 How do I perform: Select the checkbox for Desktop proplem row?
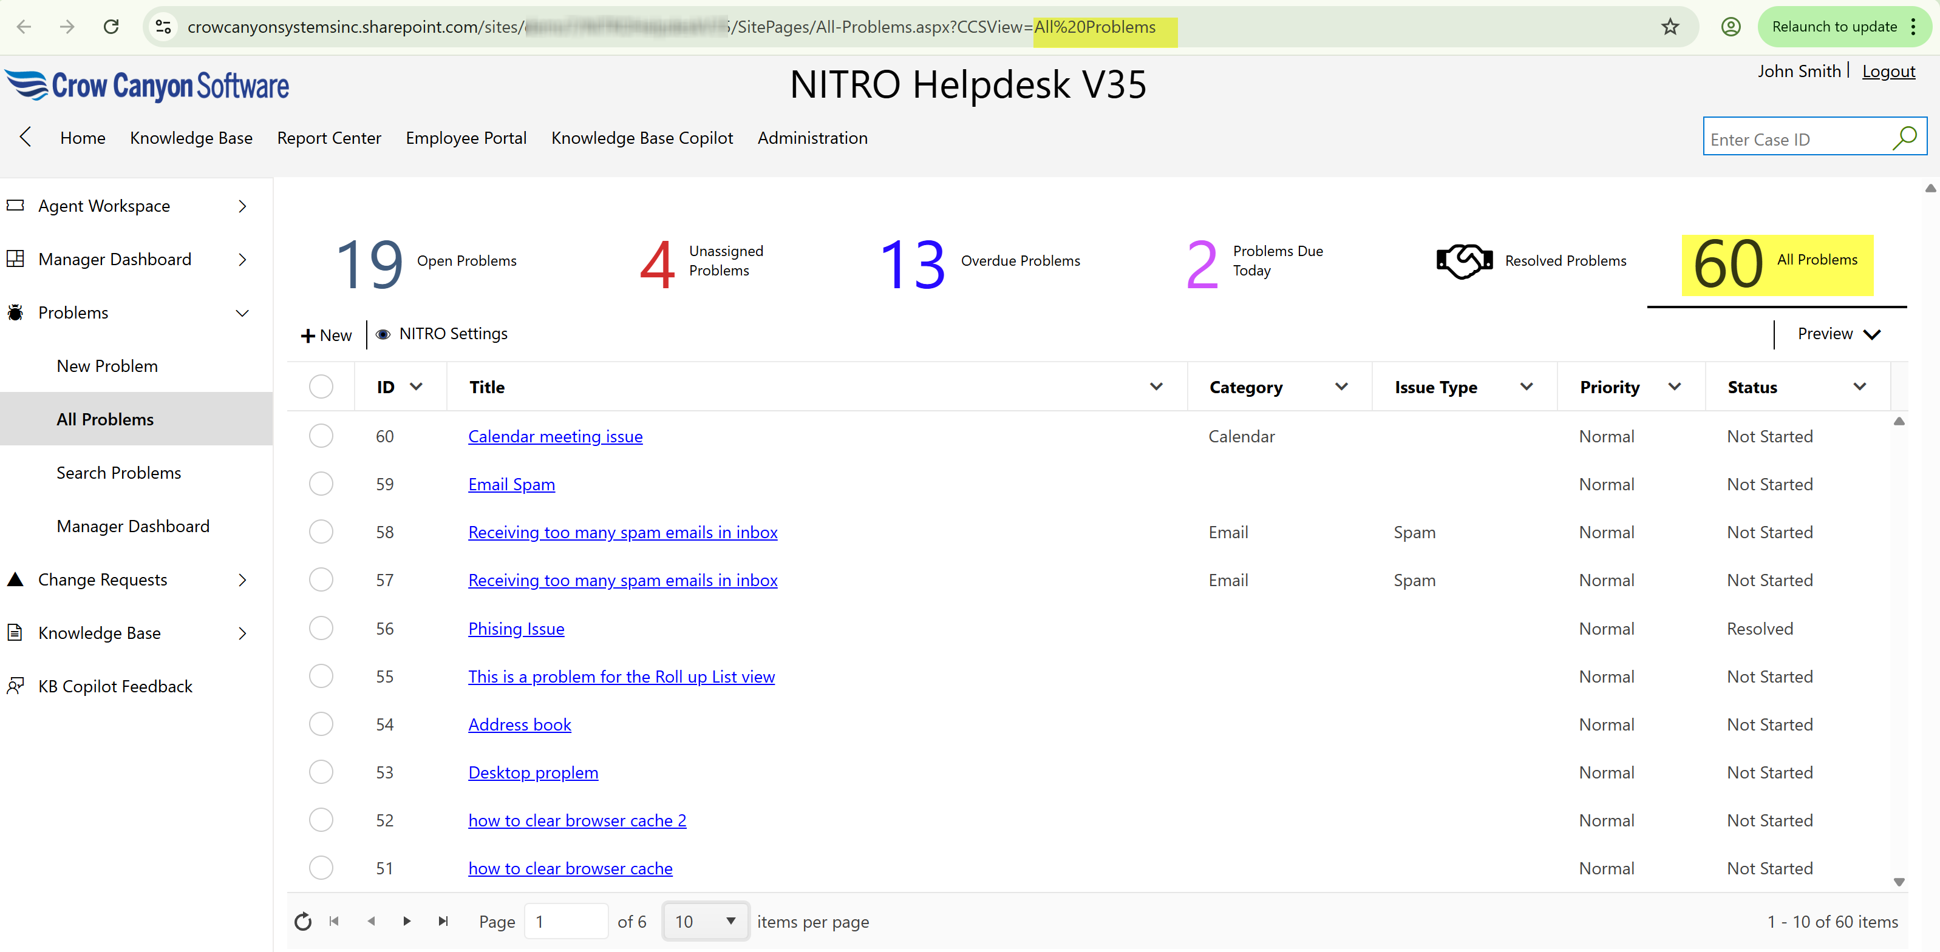pos(322,771)
